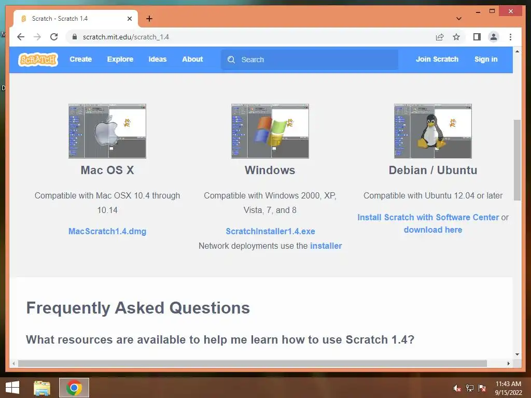View site info via the padlock icon
The height and width of the screenshot is (398, 531).
(75, 37)
